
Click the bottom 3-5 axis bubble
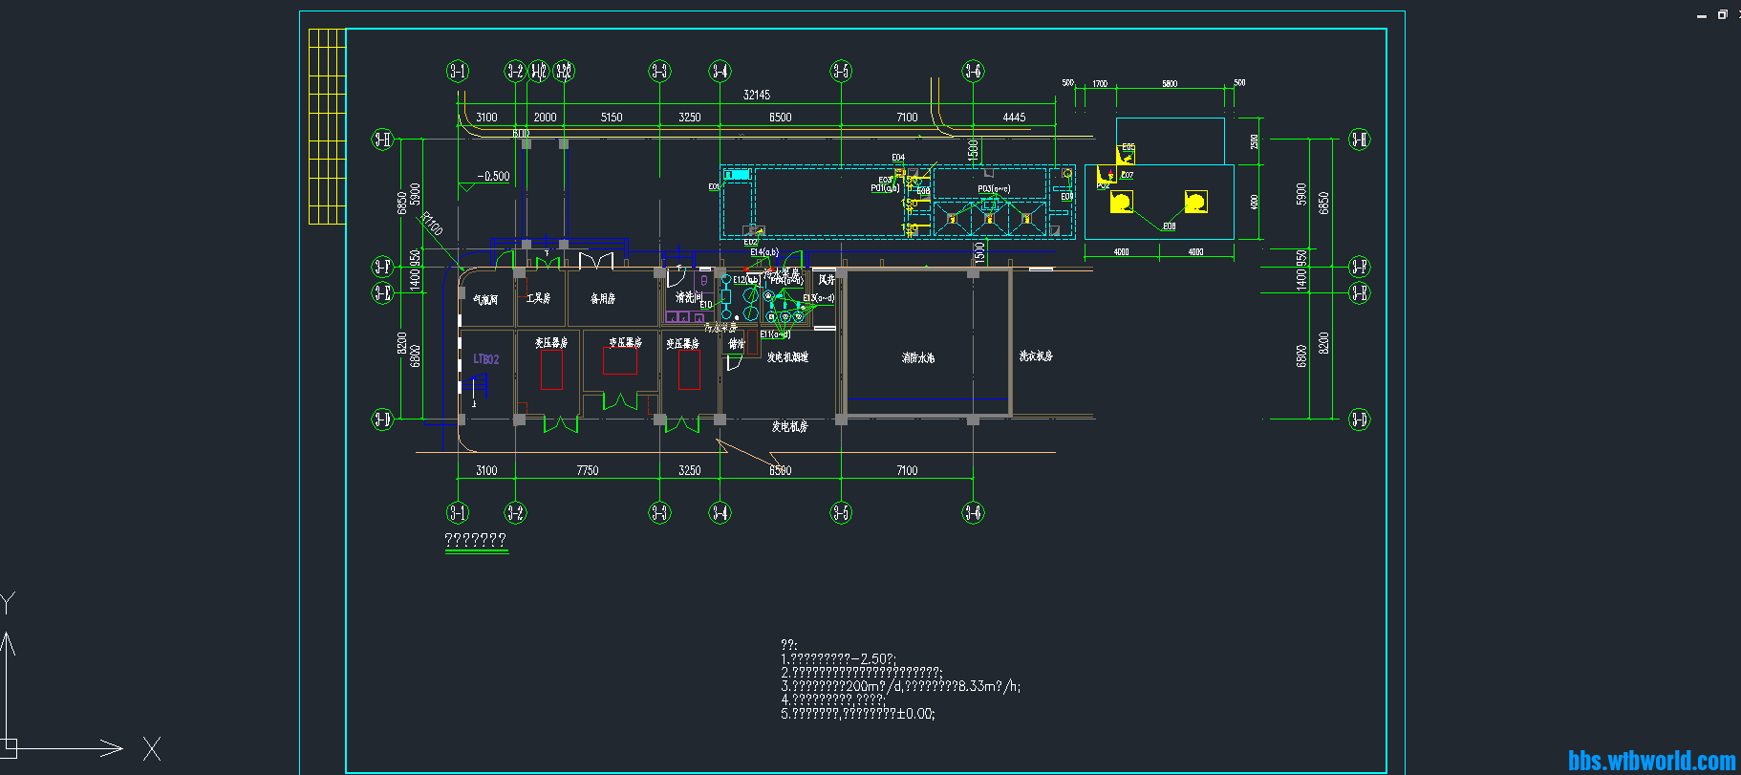pos(841,512)
